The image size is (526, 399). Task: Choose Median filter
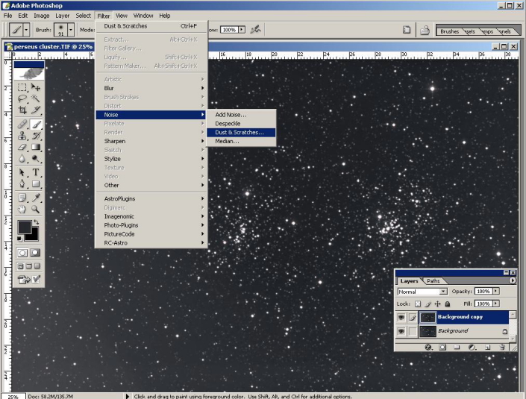tap(241, 141)
